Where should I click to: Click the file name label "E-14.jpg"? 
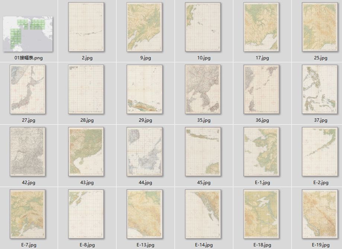tap(204, 245)
